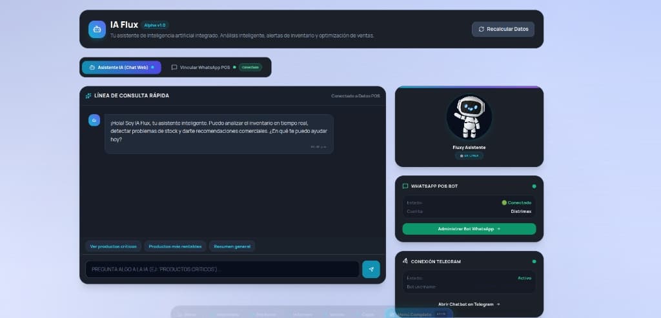
Task: Click the Recalcular Datos button
Action: click(x=503, y=30)
